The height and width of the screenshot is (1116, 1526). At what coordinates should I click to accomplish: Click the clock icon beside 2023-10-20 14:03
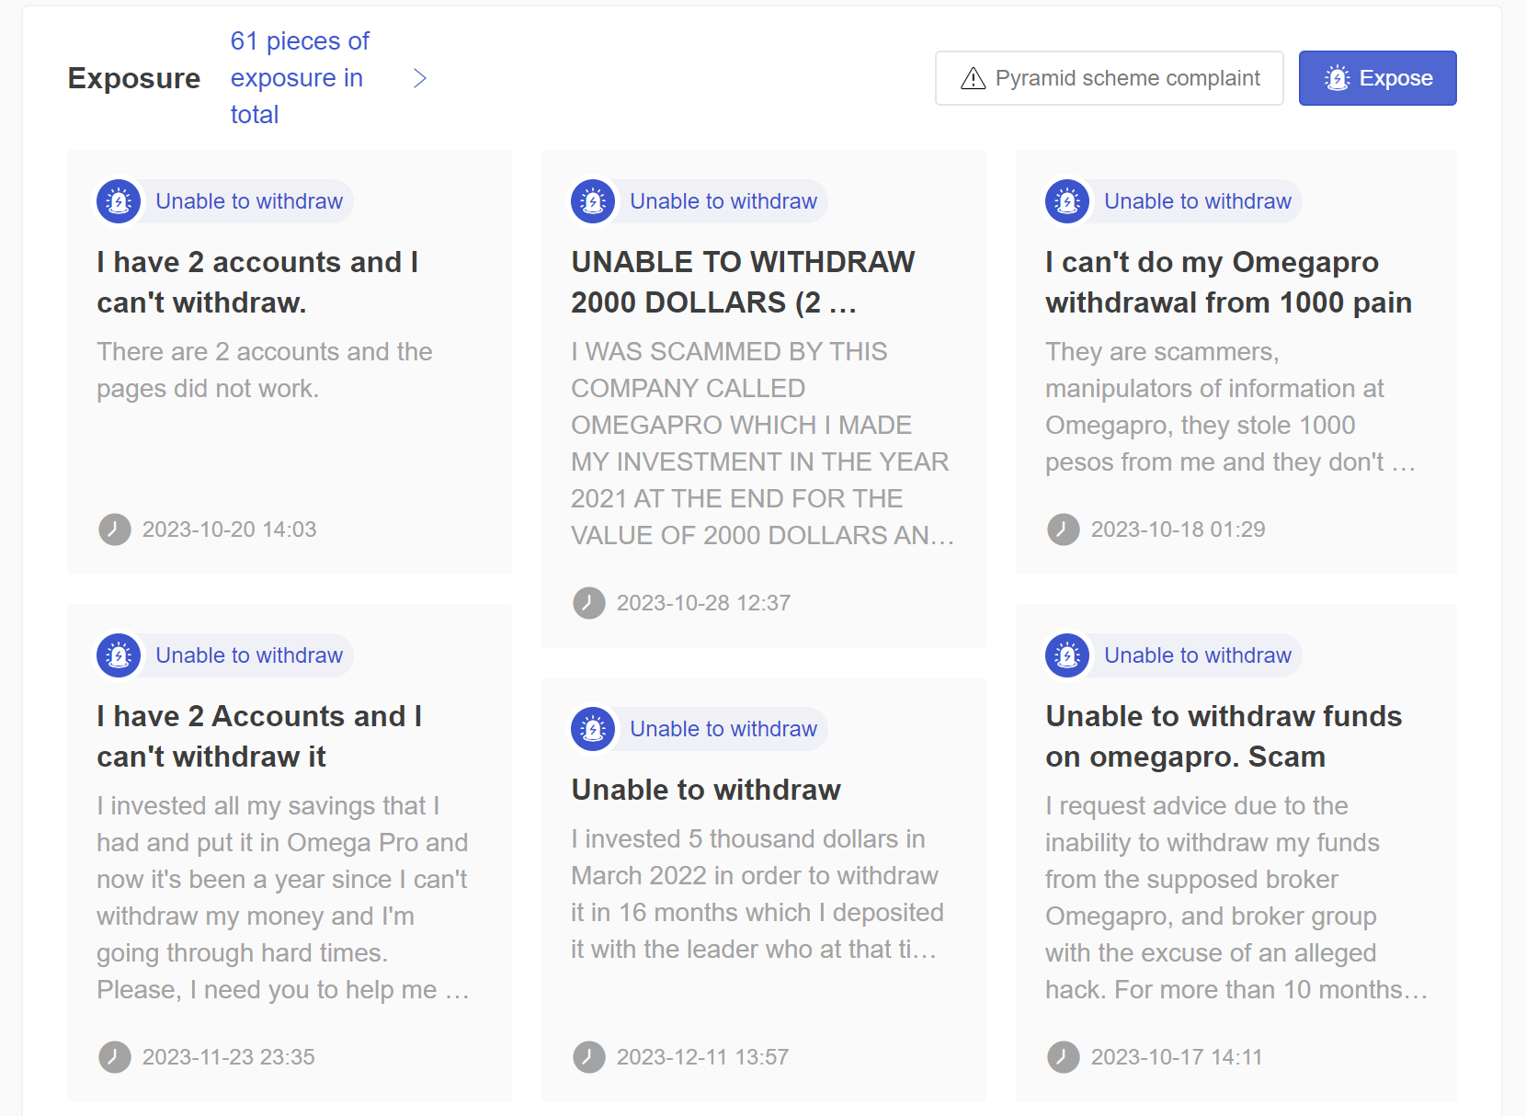(115, 530)
